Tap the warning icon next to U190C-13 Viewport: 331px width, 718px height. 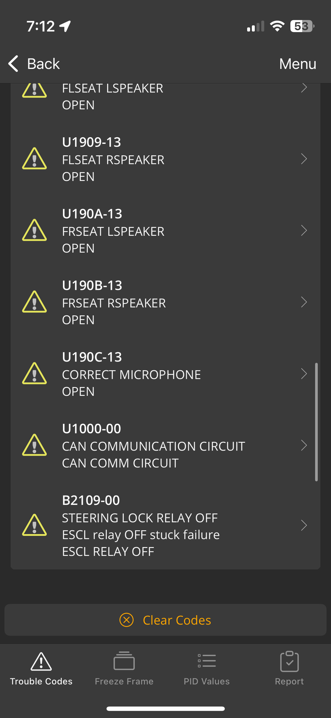(35, 374)
